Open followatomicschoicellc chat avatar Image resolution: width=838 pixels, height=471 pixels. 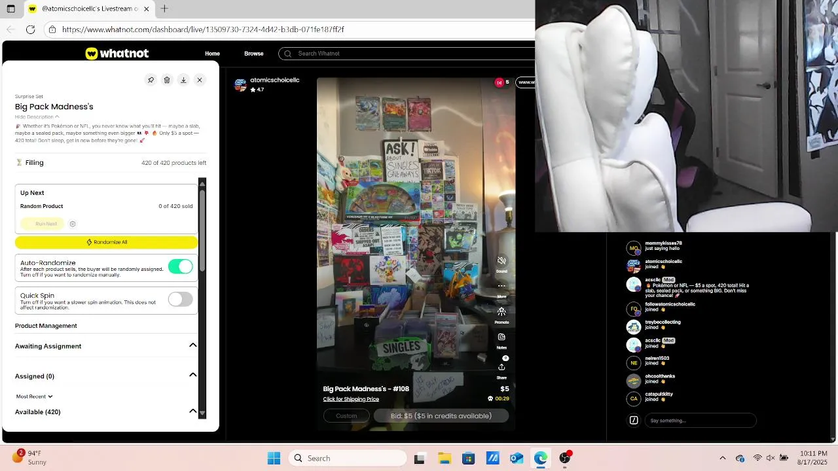(x=634, y=309)
